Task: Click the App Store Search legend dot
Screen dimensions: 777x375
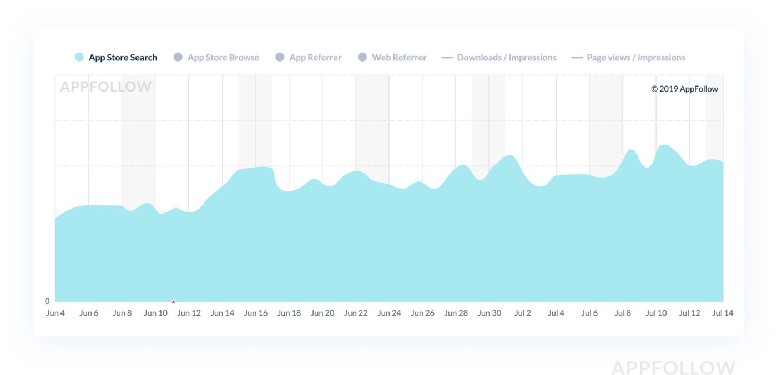Action: click(x=79, y=57)
